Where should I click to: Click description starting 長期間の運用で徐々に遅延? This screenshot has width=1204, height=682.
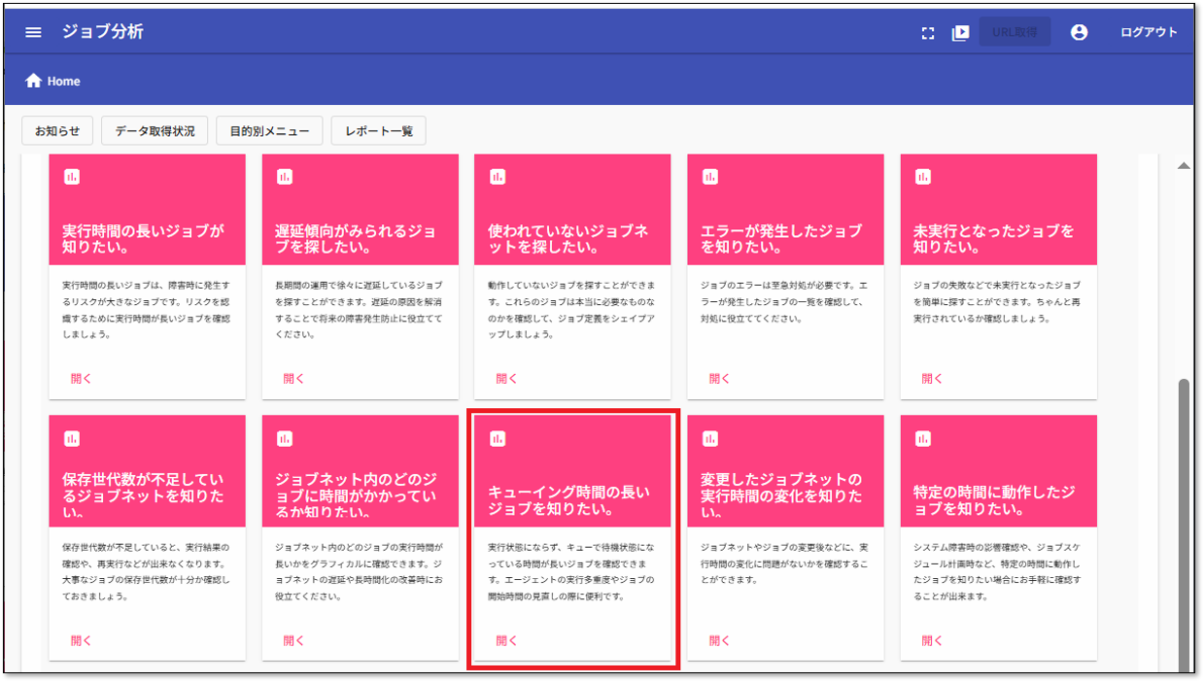pos(359,310)
